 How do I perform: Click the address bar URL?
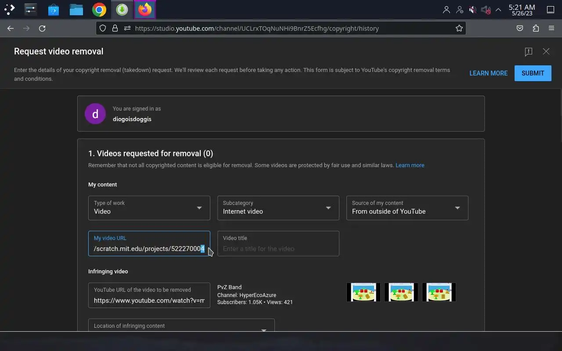(x=257, y=28)
